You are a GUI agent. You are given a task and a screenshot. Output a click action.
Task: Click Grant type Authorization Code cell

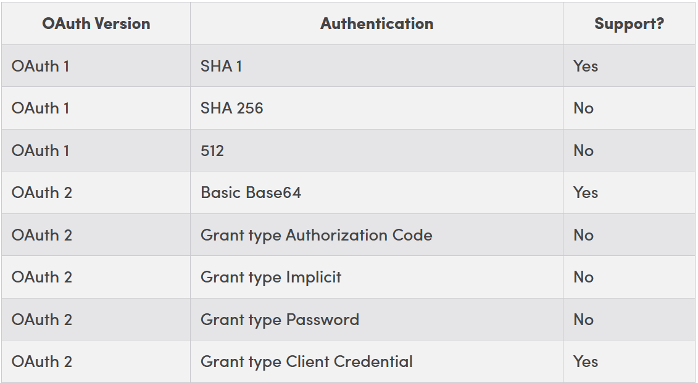(x=316, y=235)
